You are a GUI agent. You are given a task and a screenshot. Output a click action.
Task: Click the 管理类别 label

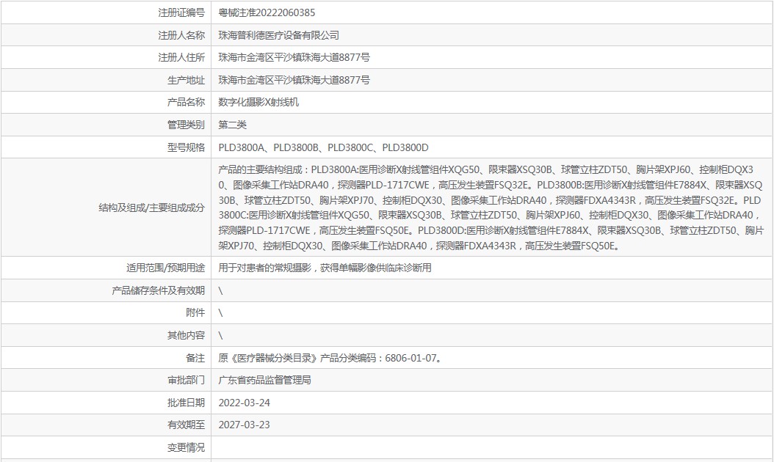(186, 125)
